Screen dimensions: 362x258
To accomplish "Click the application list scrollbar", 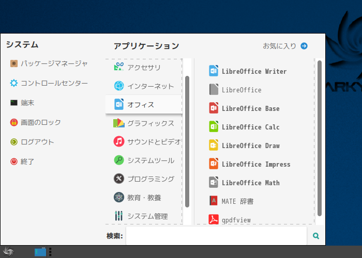I will tap(320, 138).
